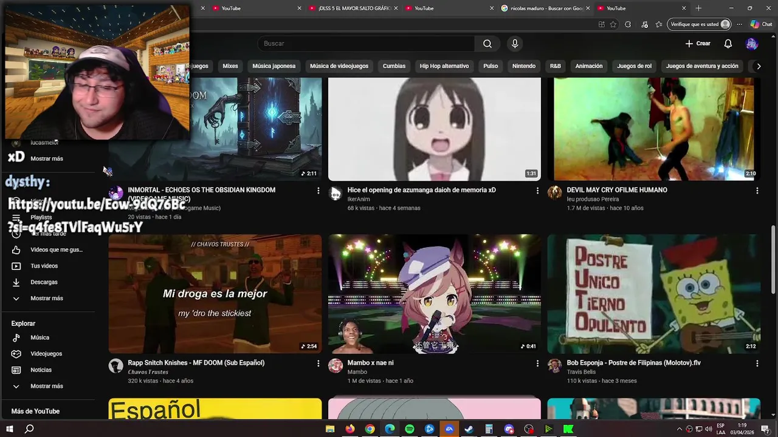Screen dimensions: 778x437
Task: Open options for Rapp Snitch Knishes video
Action: 318,364
